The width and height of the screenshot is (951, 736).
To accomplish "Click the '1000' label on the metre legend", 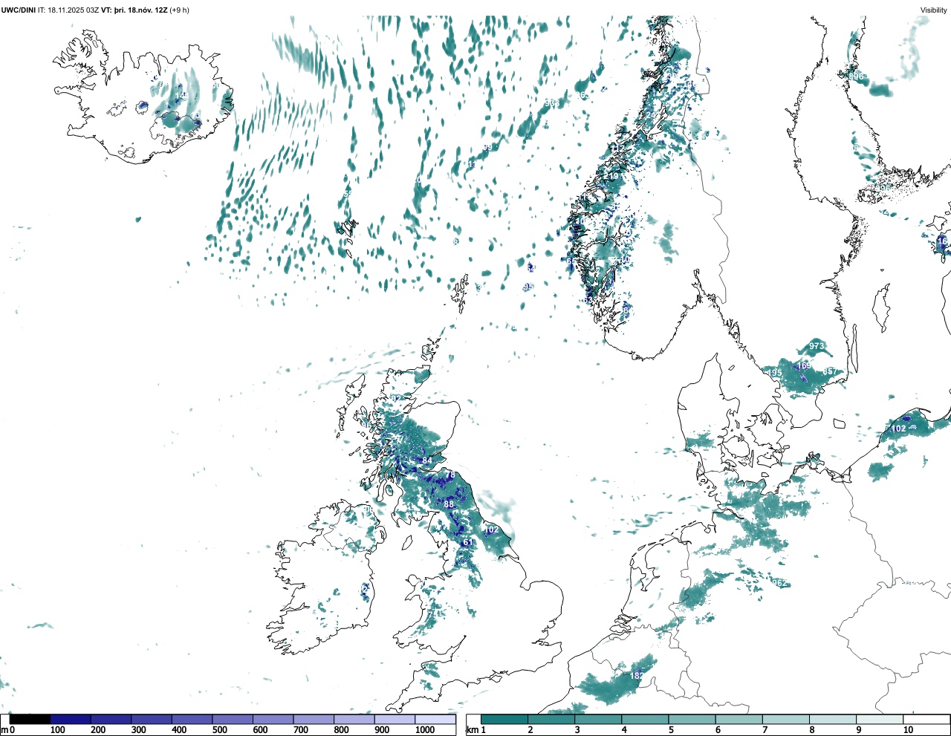I will [x=425, y=730].
